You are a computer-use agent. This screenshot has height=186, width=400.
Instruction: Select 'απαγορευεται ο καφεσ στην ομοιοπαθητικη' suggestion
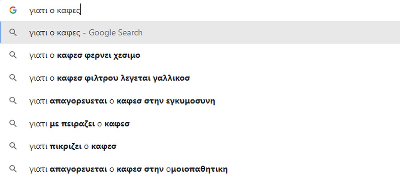[x=128, y=169]
